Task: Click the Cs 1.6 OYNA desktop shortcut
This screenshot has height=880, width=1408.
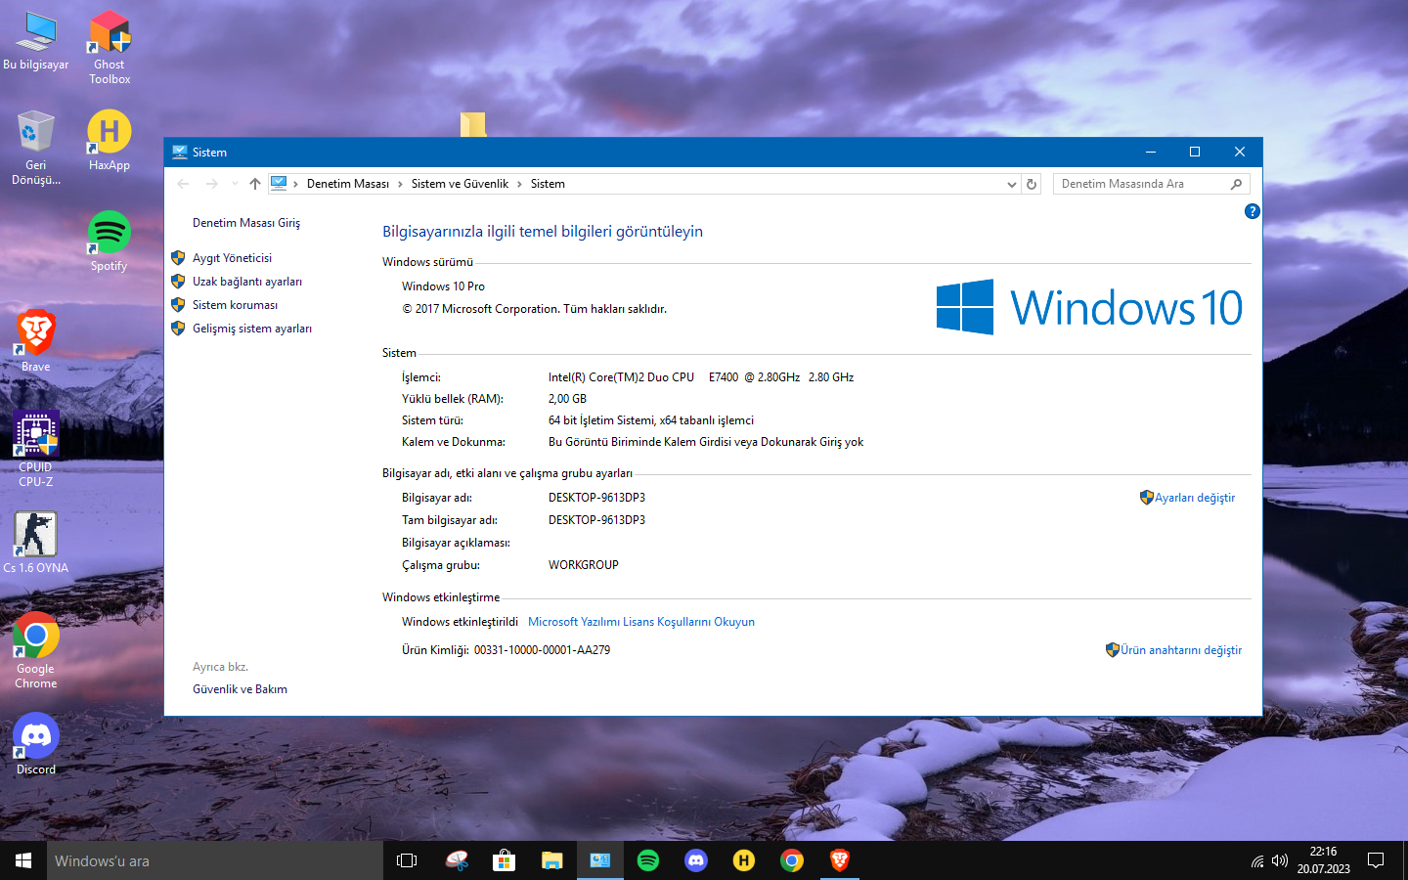Action: click(x=36, y=543)
